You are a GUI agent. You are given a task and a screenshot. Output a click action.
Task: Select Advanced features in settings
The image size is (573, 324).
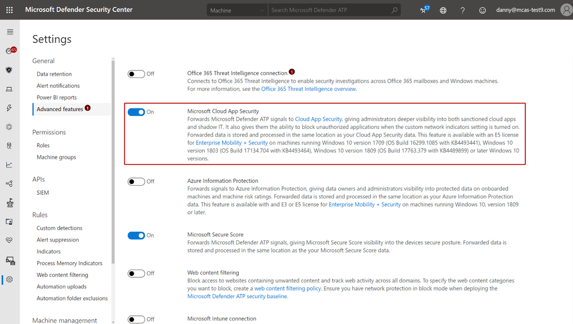(60, 109)
